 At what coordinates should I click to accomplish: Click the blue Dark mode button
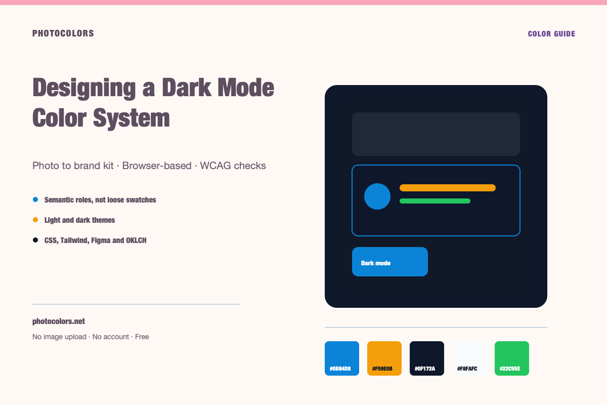point(390,262)
